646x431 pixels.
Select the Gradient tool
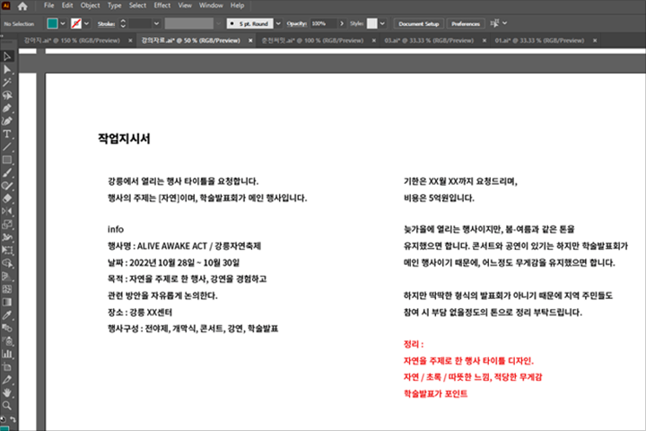(7, 302)
